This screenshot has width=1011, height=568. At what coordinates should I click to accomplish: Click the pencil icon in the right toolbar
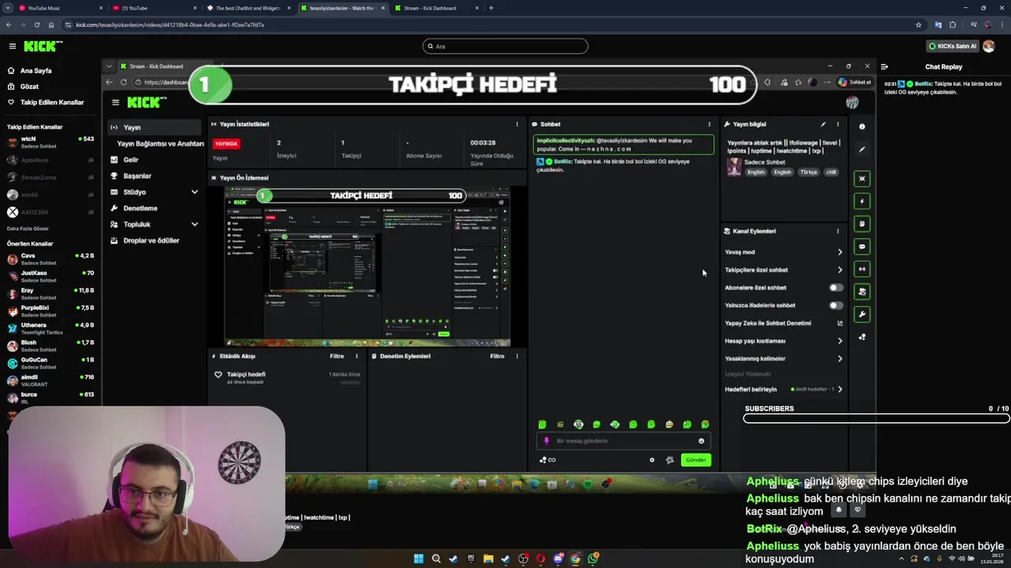pyautogui.click(x=862, y=149)
